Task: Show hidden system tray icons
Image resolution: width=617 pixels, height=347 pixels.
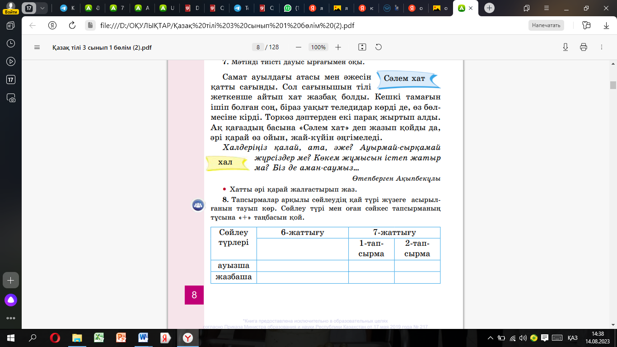Action: coord(491,338)
